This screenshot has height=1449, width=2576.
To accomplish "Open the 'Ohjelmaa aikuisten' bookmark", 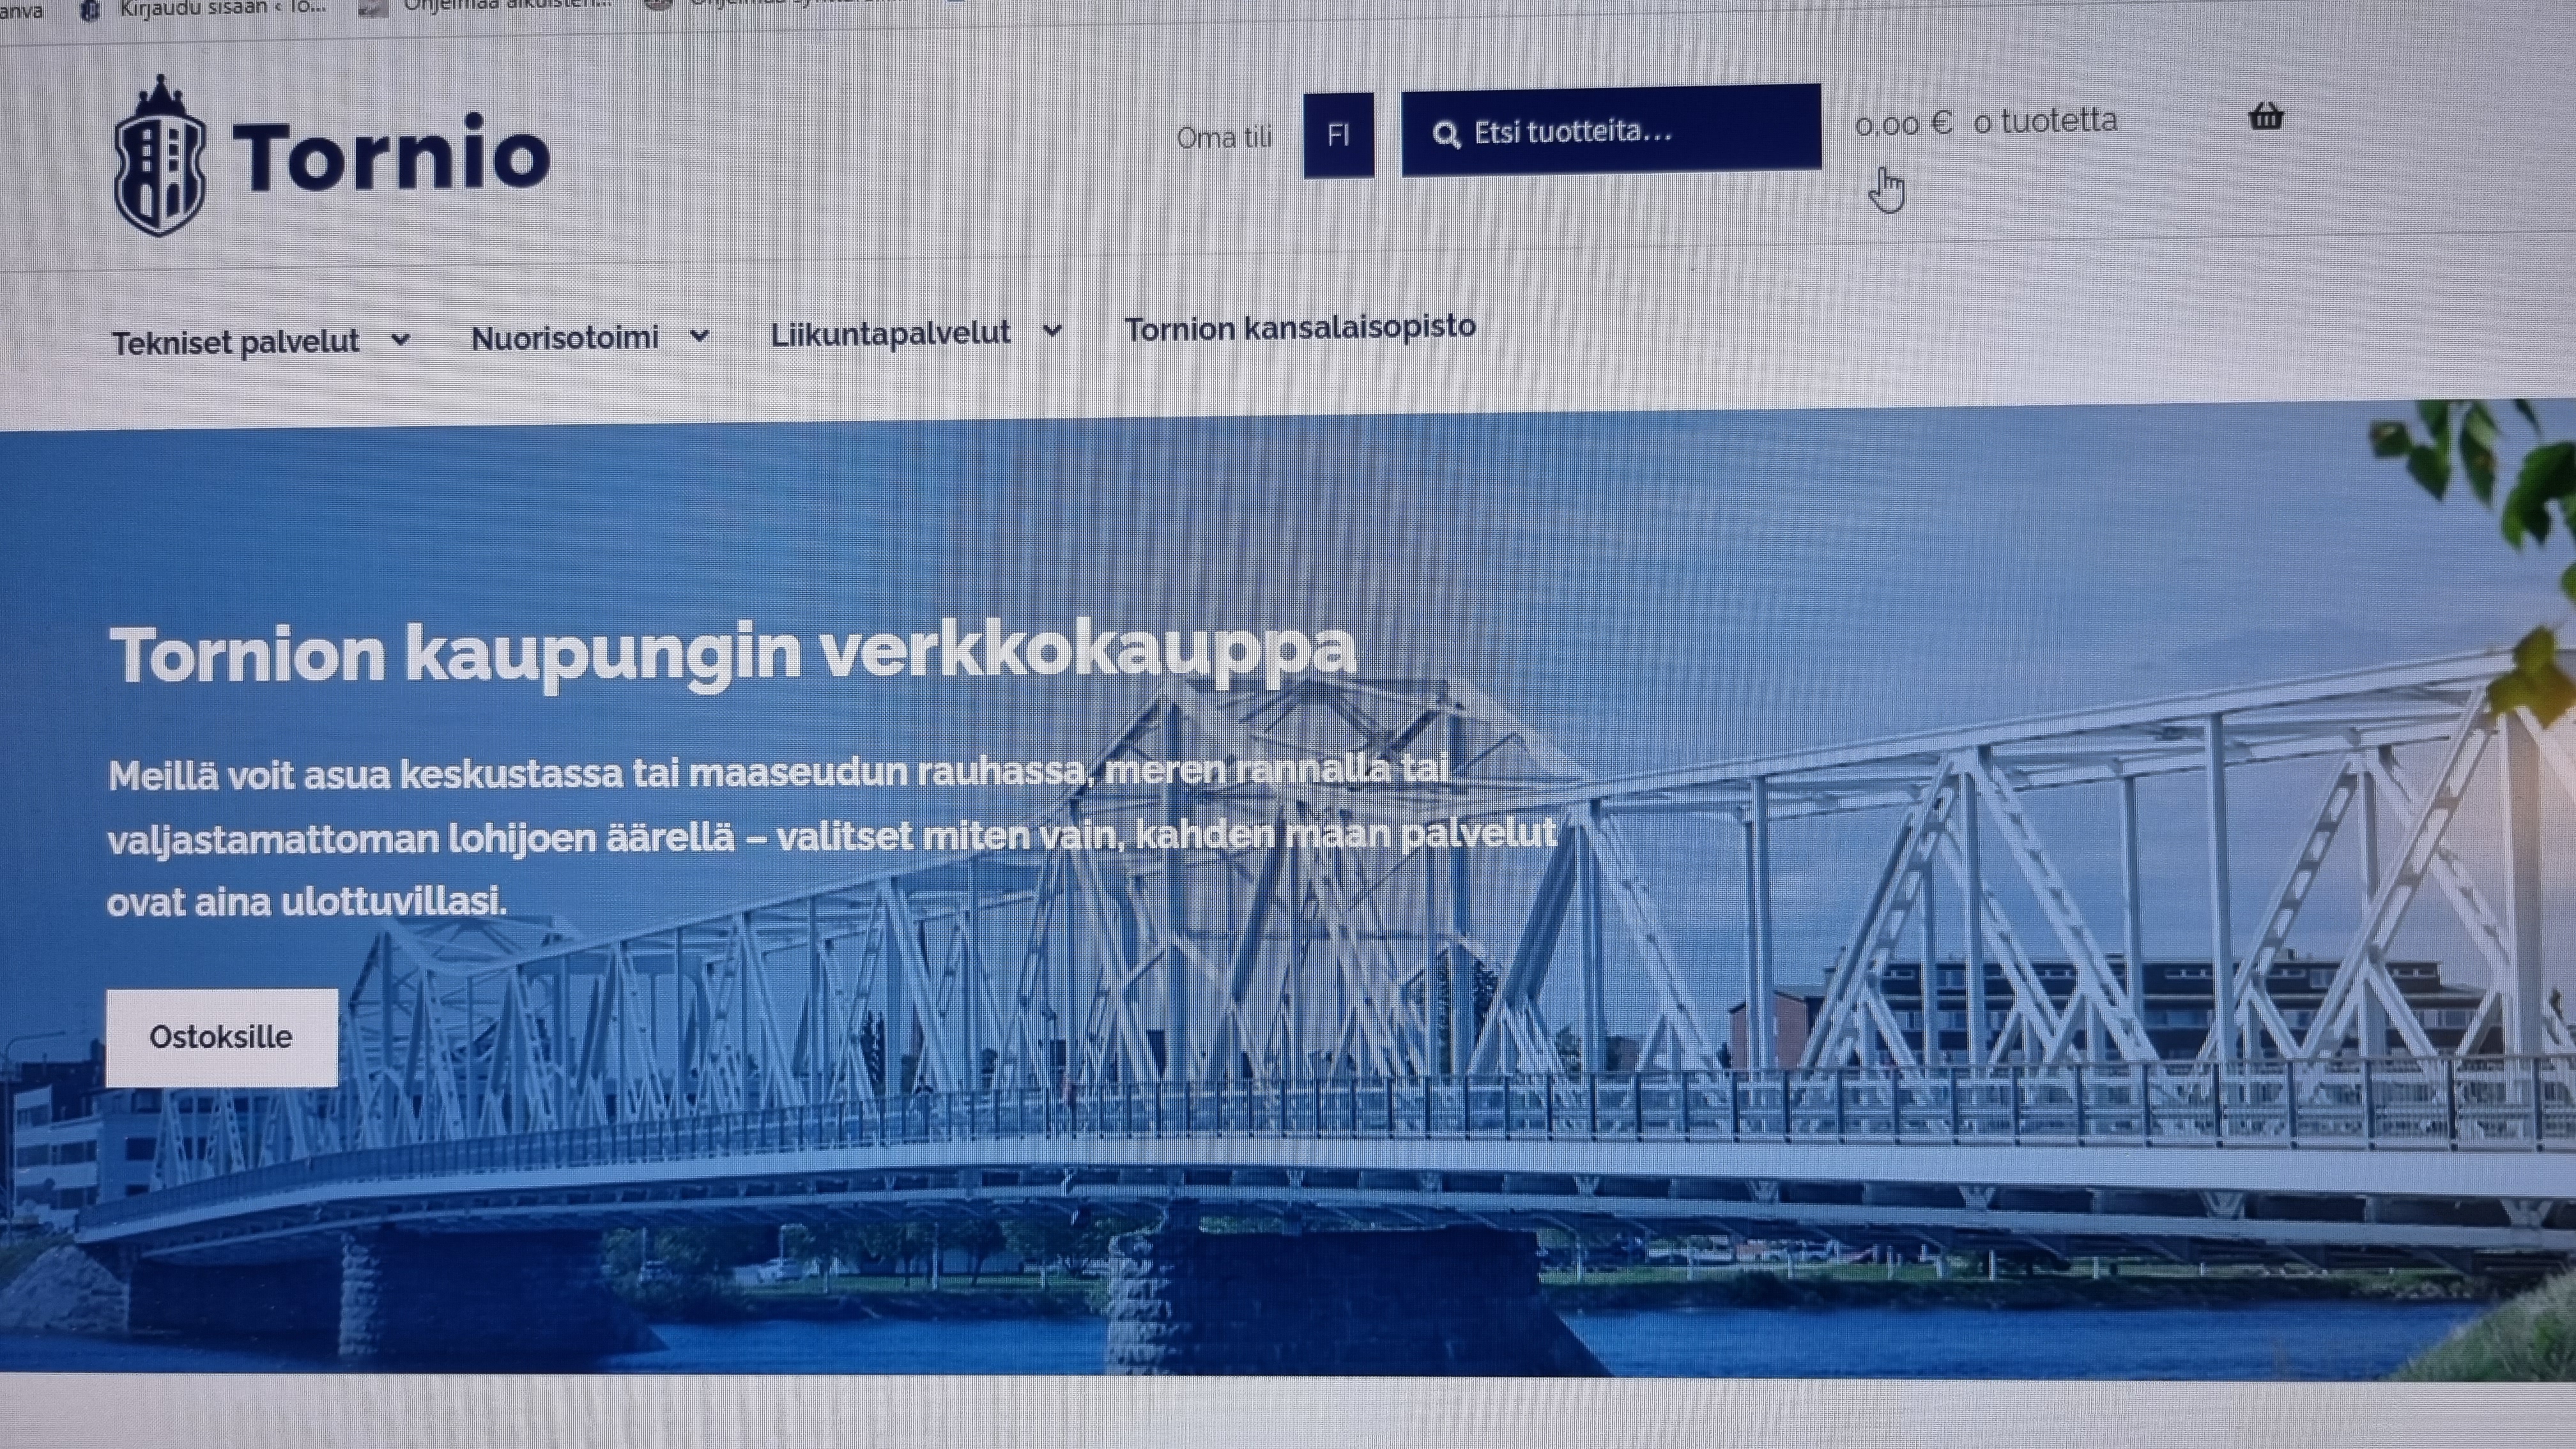I will (x=507, y=7).
